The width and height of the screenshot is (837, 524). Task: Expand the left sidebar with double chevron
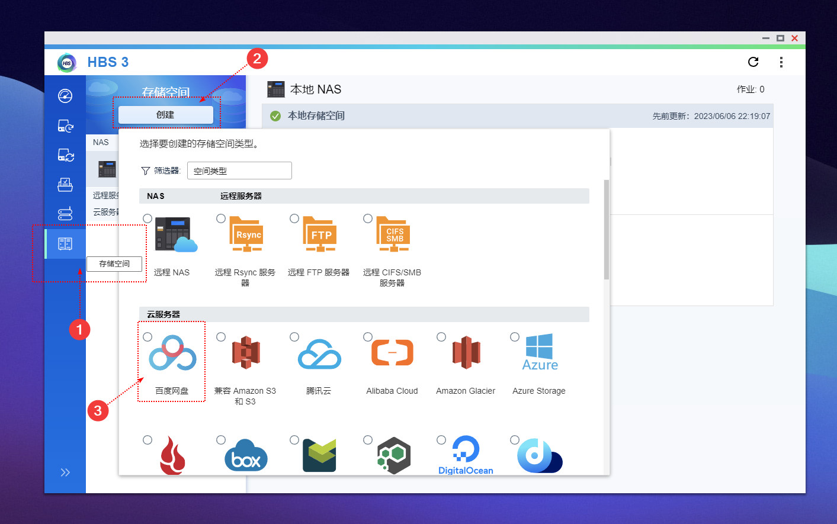tap(65, 472)
